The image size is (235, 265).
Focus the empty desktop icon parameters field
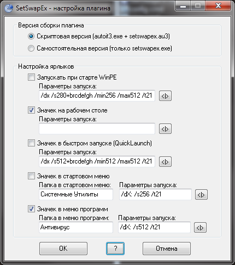coord(97,128)
